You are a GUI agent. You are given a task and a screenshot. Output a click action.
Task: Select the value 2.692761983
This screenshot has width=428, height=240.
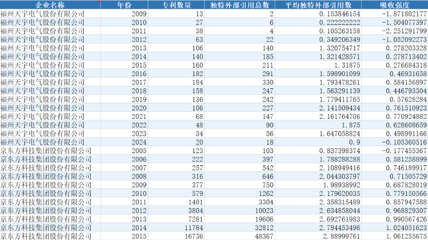(x=318, y=219)
